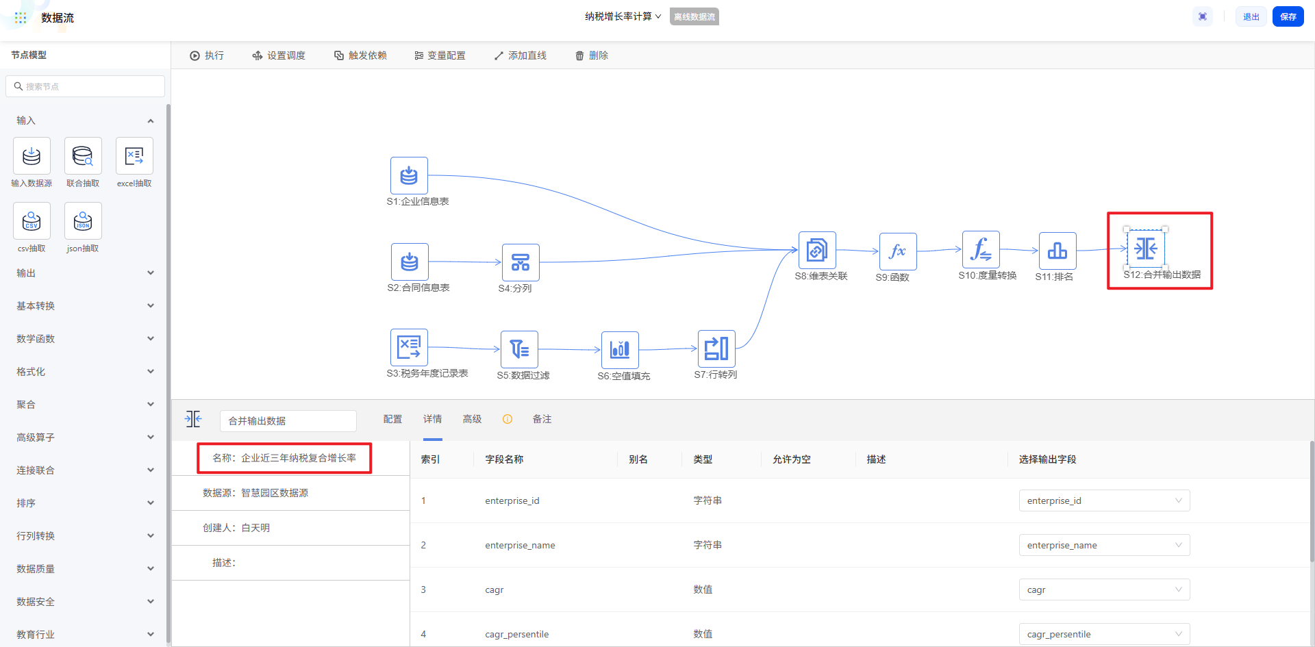Image resolution: width=1315 pixels, height=647 pixels.
Task: Click the S11 排名 node icon
Action: point(1057,251)
